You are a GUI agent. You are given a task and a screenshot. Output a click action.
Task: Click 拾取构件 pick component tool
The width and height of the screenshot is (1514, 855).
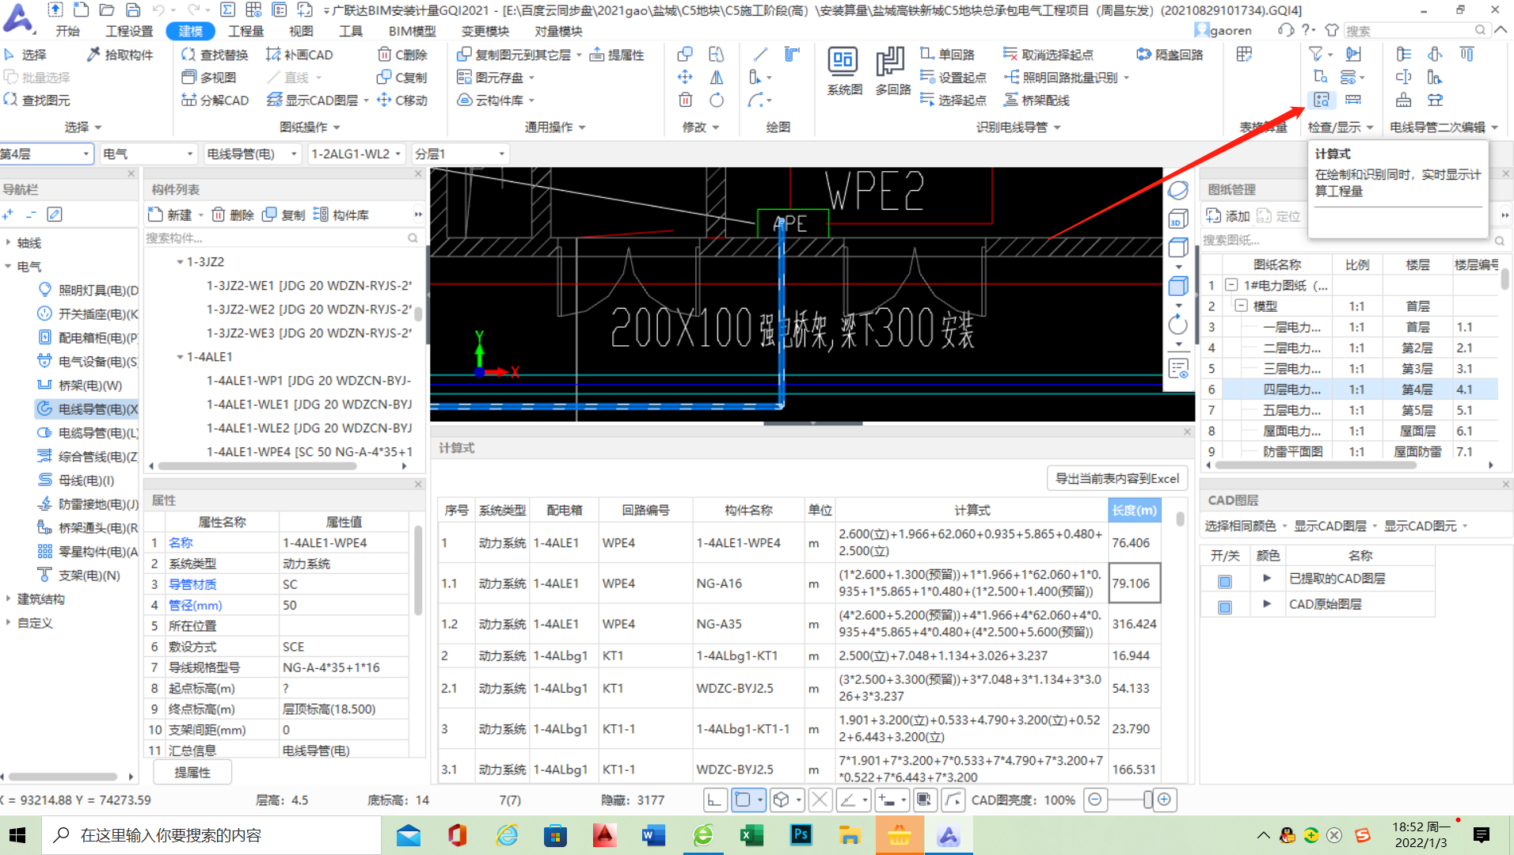click(x=120, y=55)
